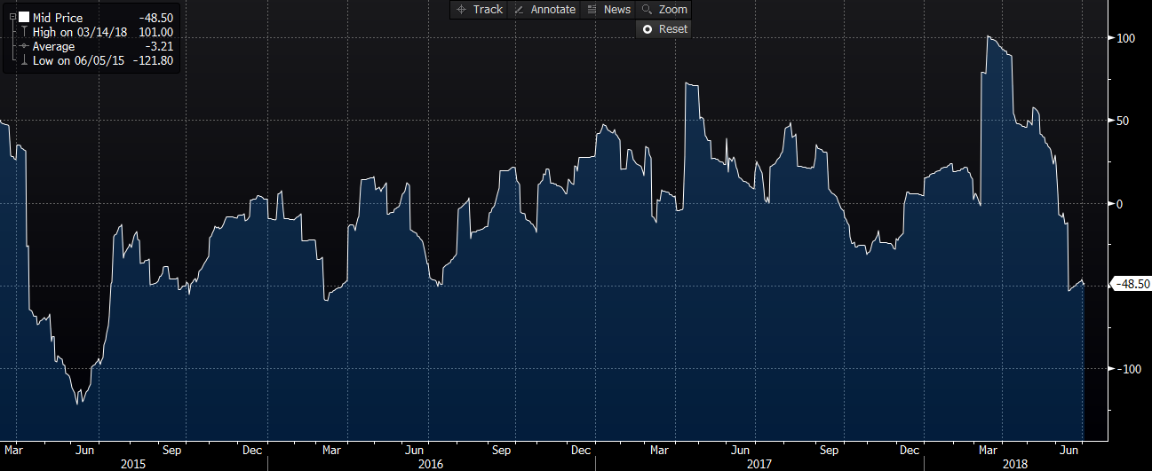Click the Reset zoom button
Screen dimensions: 1152x471
tap(664, 28)
